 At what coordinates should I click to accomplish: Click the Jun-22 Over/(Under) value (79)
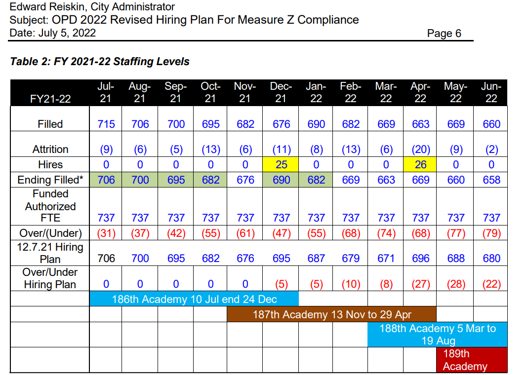click(491, 233)
